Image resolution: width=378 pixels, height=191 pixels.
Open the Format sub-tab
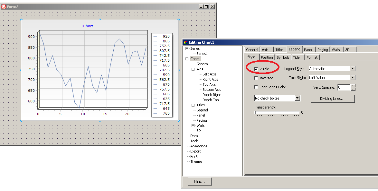point(312,57)
